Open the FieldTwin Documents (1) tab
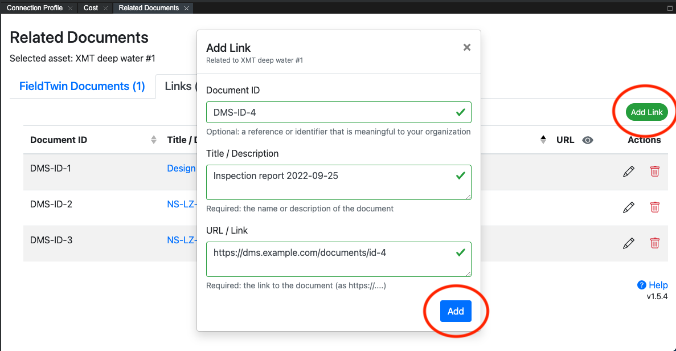676x351 pixels. (x=82, y=86)
